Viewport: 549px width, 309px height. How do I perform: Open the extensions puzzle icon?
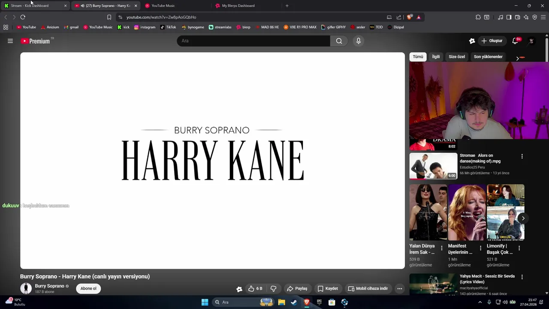pyautogui.click(x=478, y=17)
